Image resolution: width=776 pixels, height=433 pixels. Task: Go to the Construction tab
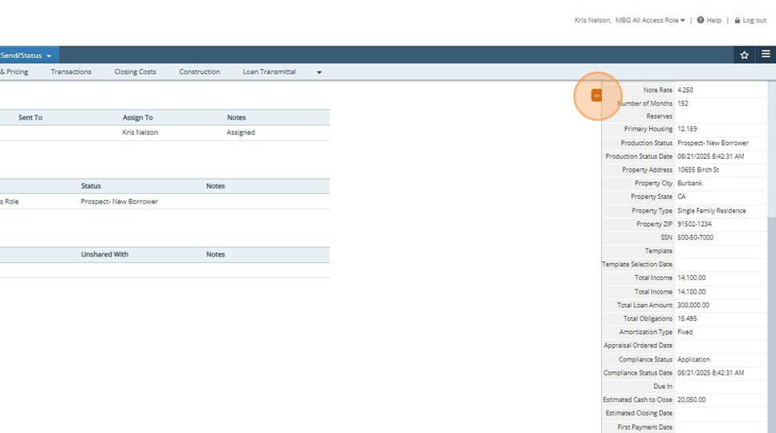click(199, 72)
